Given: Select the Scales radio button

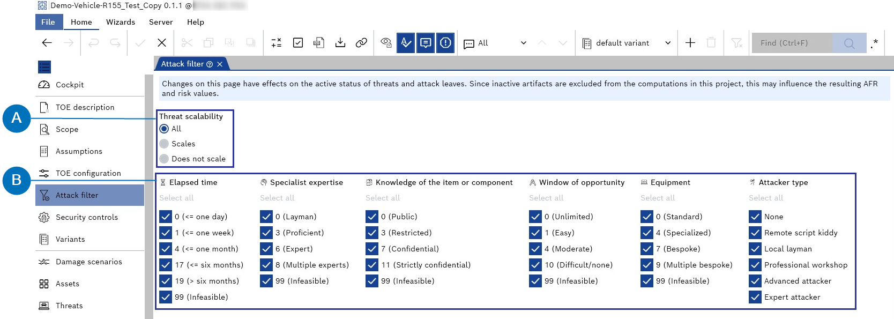Looking at the screenshot, I should (165, 144).
